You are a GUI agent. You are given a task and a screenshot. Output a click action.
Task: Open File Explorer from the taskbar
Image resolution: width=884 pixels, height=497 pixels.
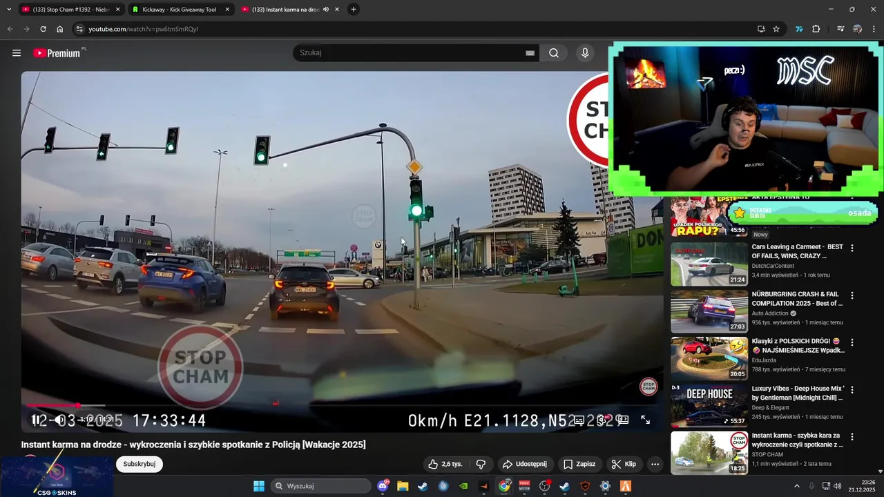[403, 486]
